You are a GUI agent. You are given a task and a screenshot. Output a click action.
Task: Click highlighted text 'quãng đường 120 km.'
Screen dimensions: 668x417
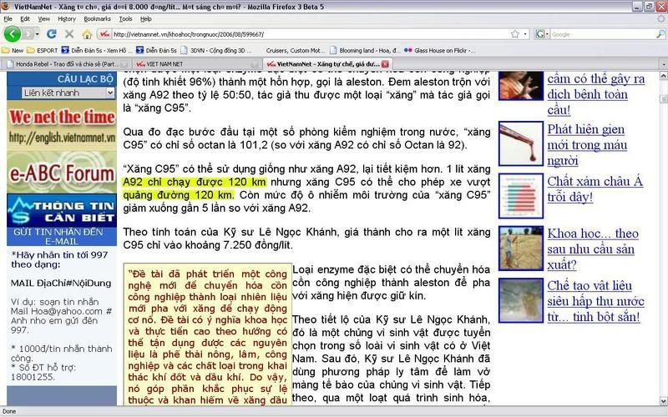[179, 195]
